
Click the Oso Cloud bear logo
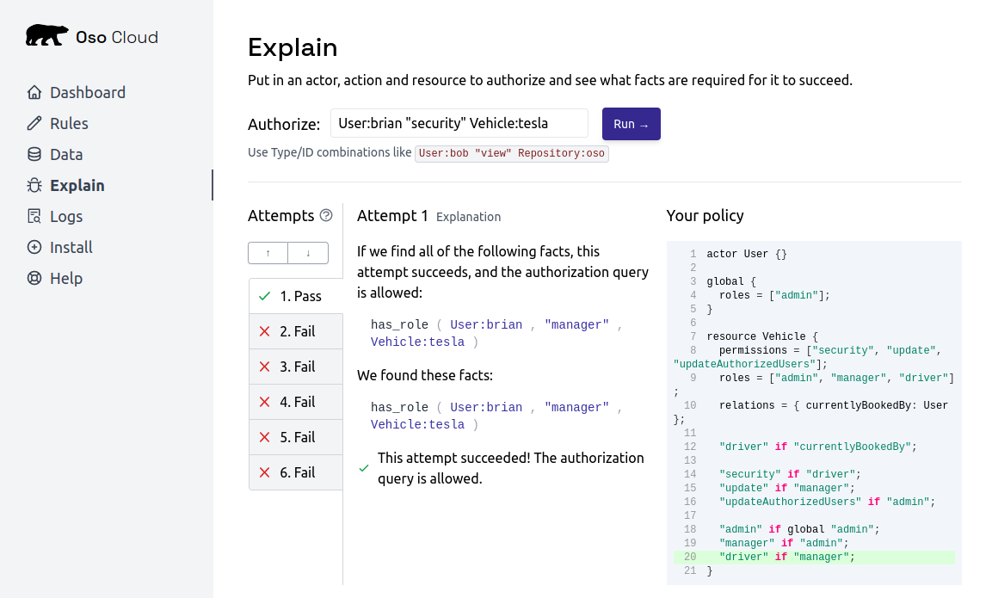coord(46,34)
